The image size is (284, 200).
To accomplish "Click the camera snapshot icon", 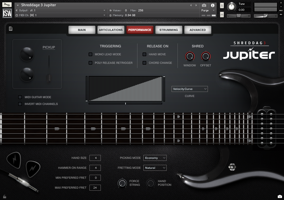I will pos(204,5).
